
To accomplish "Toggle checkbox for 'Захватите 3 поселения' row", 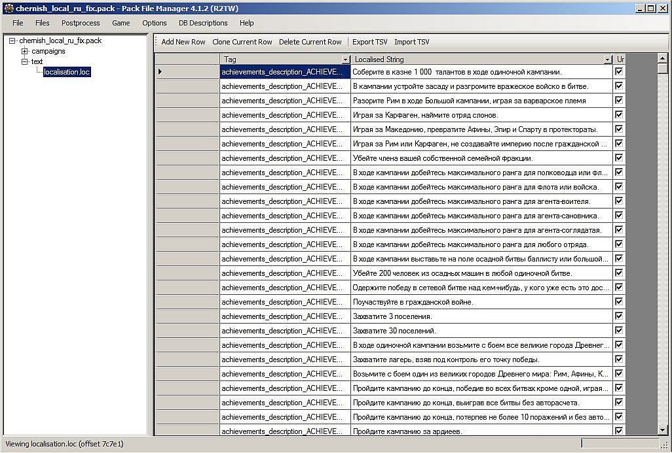I will 619,316.
